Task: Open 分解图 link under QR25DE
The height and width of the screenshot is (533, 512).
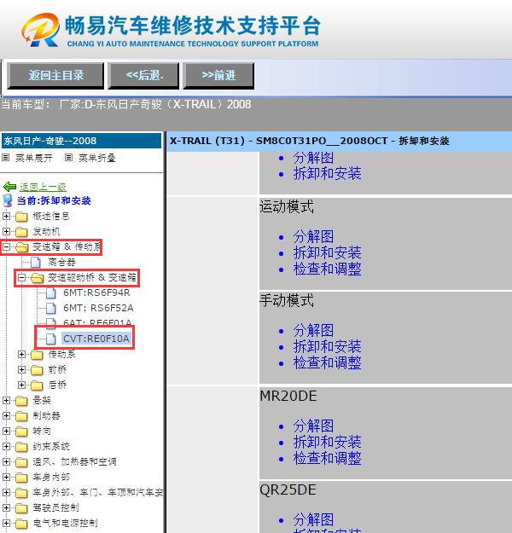Action: (x=313, y=519)
